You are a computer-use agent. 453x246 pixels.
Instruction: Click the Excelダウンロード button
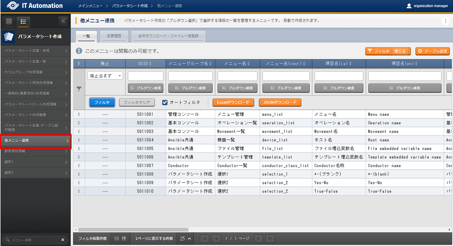233,102
